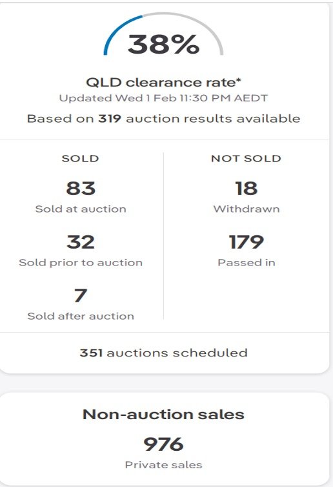333x487 pixels.
Task: Click the Sold prior to auction label
Action: click(81, 263)
